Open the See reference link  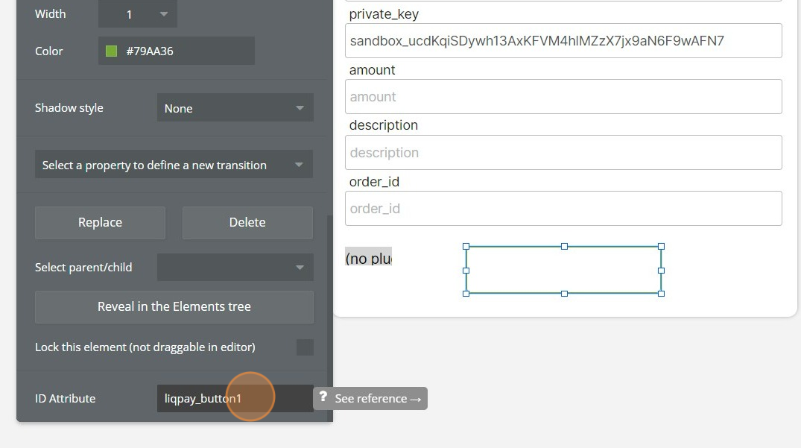tap(379, 399)
